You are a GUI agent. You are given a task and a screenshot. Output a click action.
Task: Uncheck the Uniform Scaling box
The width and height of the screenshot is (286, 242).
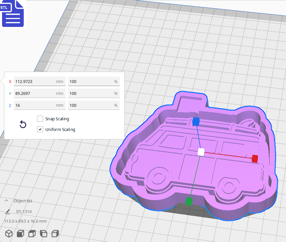(40, 129)
